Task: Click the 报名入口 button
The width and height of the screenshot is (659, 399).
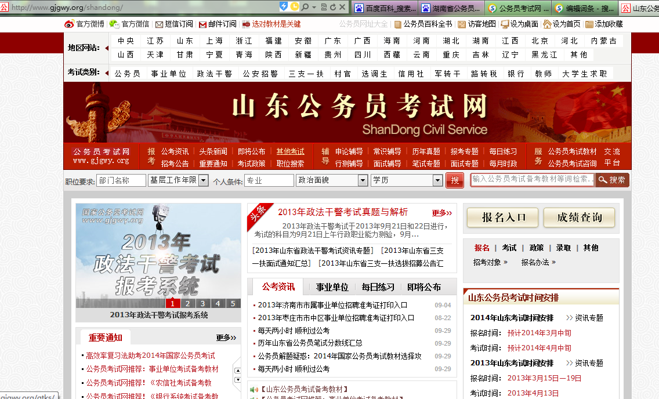Action: click(503, 217)
